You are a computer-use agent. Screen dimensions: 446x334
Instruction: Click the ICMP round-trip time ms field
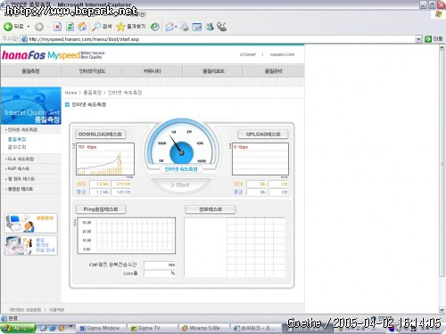click(160, 265)
